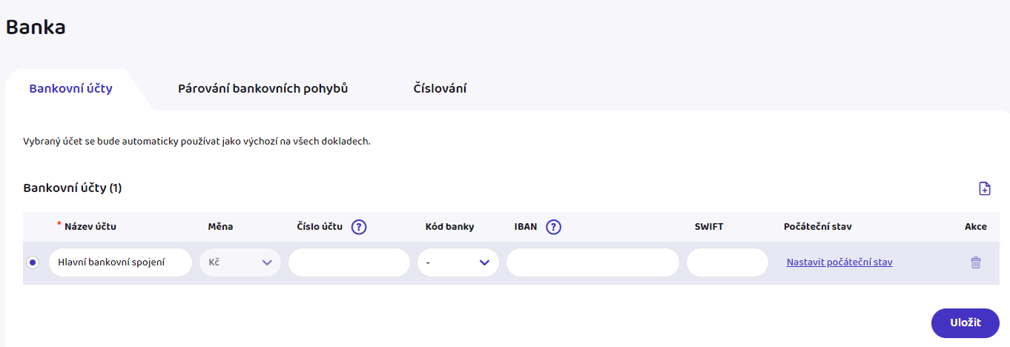Follow the Nastavit počáteční stav link
The image size is (1010, 347).
pyautogui.click(x=839, y=262)
